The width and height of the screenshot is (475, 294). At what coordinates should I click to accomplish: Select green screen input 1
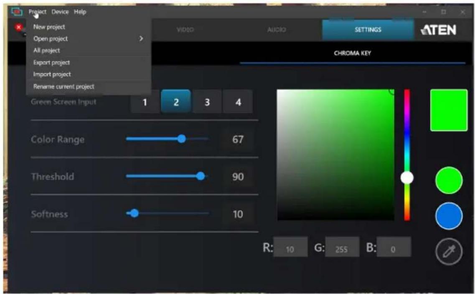[x=145, y=102]
